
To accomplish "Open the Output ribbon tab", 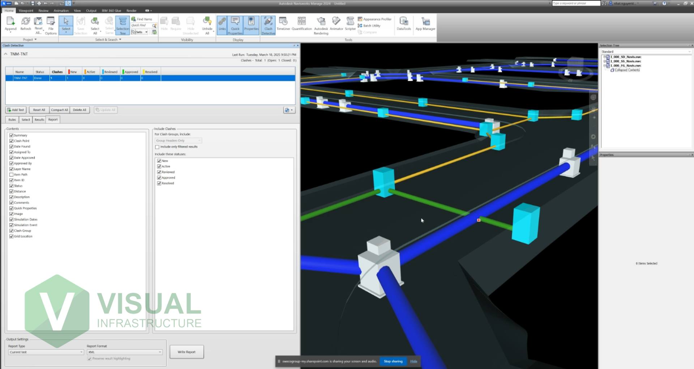I will coord(91,10).
